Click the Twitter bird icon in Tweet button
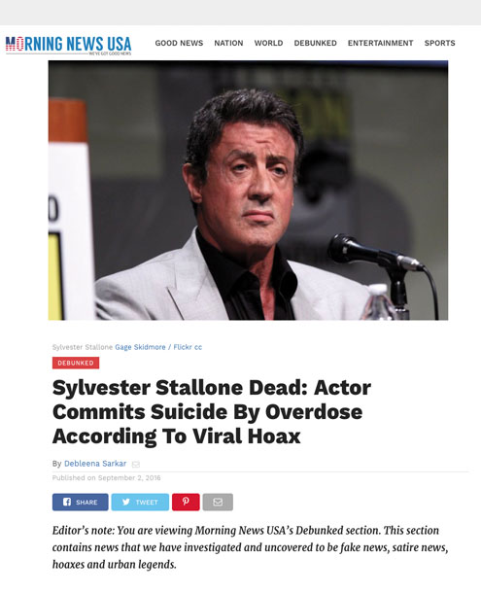Viewport: 481px width, 593px height. (126, 502)
